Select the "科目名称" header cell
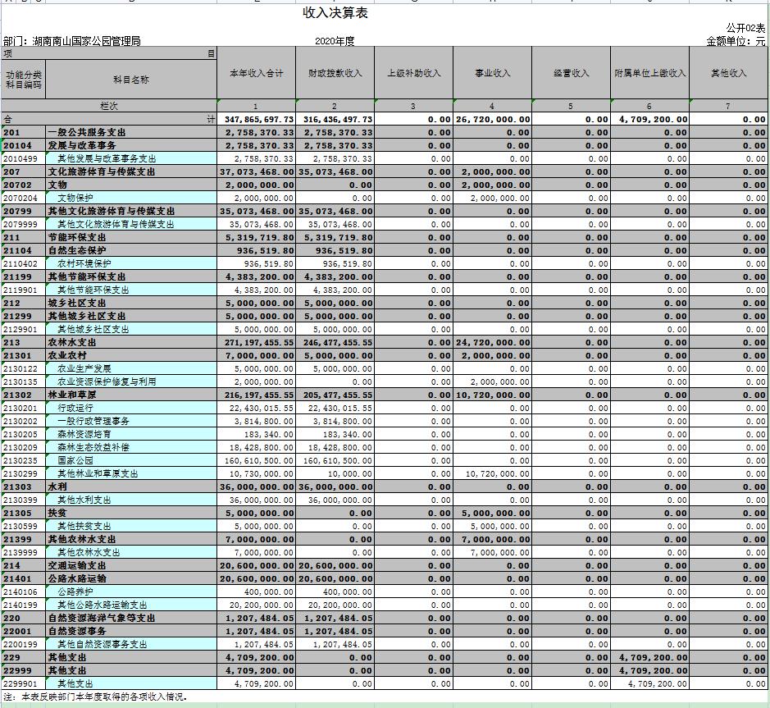This screenshot has height=708, width=770. pos(131,80)
